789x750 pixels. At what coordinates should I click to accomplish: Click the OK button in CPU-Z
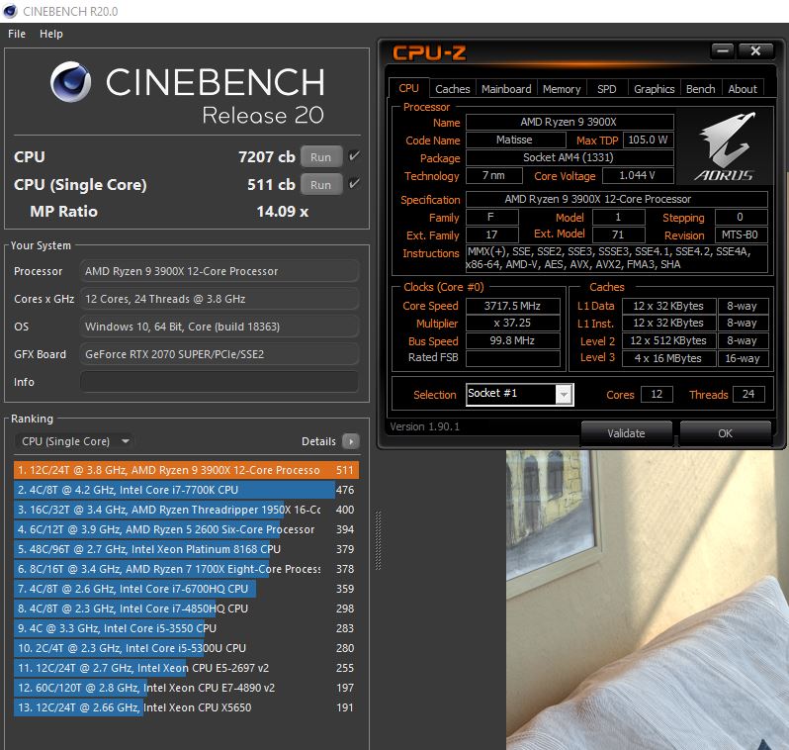coord(725,433)
